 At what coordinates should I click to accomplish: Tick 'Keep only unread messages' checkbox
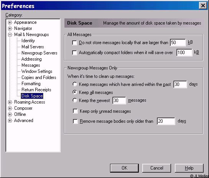tap(75, 111)
